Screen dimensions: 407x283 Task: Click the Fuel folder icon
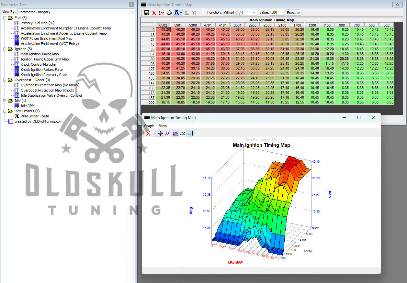[x=11, y=18]
